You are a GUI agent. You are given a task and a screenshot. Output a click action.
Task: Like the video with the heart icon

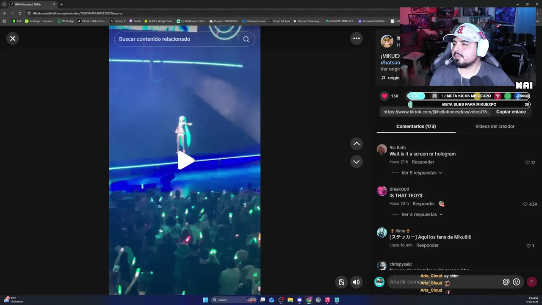[384, 96]
